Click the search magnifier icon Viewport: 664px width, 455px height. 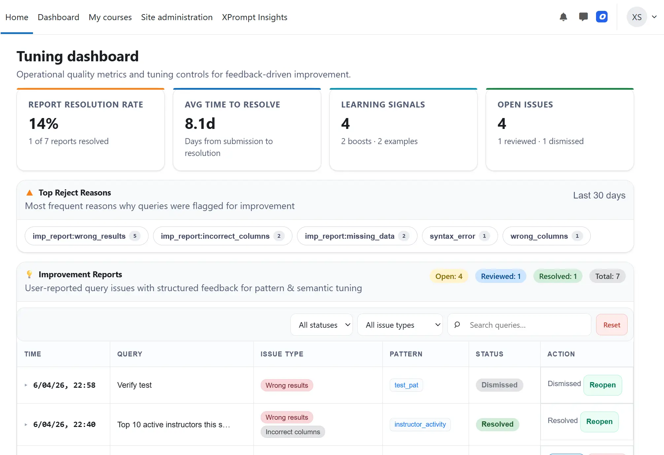coord(457,325)
